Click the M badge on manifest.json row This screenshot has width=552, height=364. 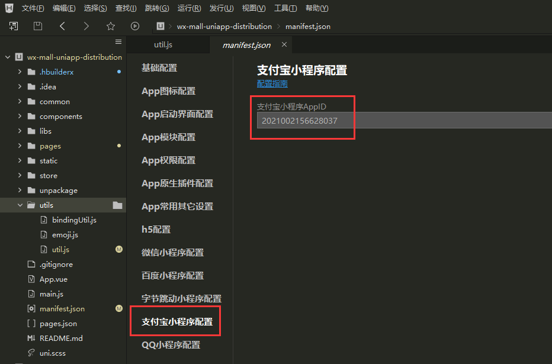pos(119,308)
